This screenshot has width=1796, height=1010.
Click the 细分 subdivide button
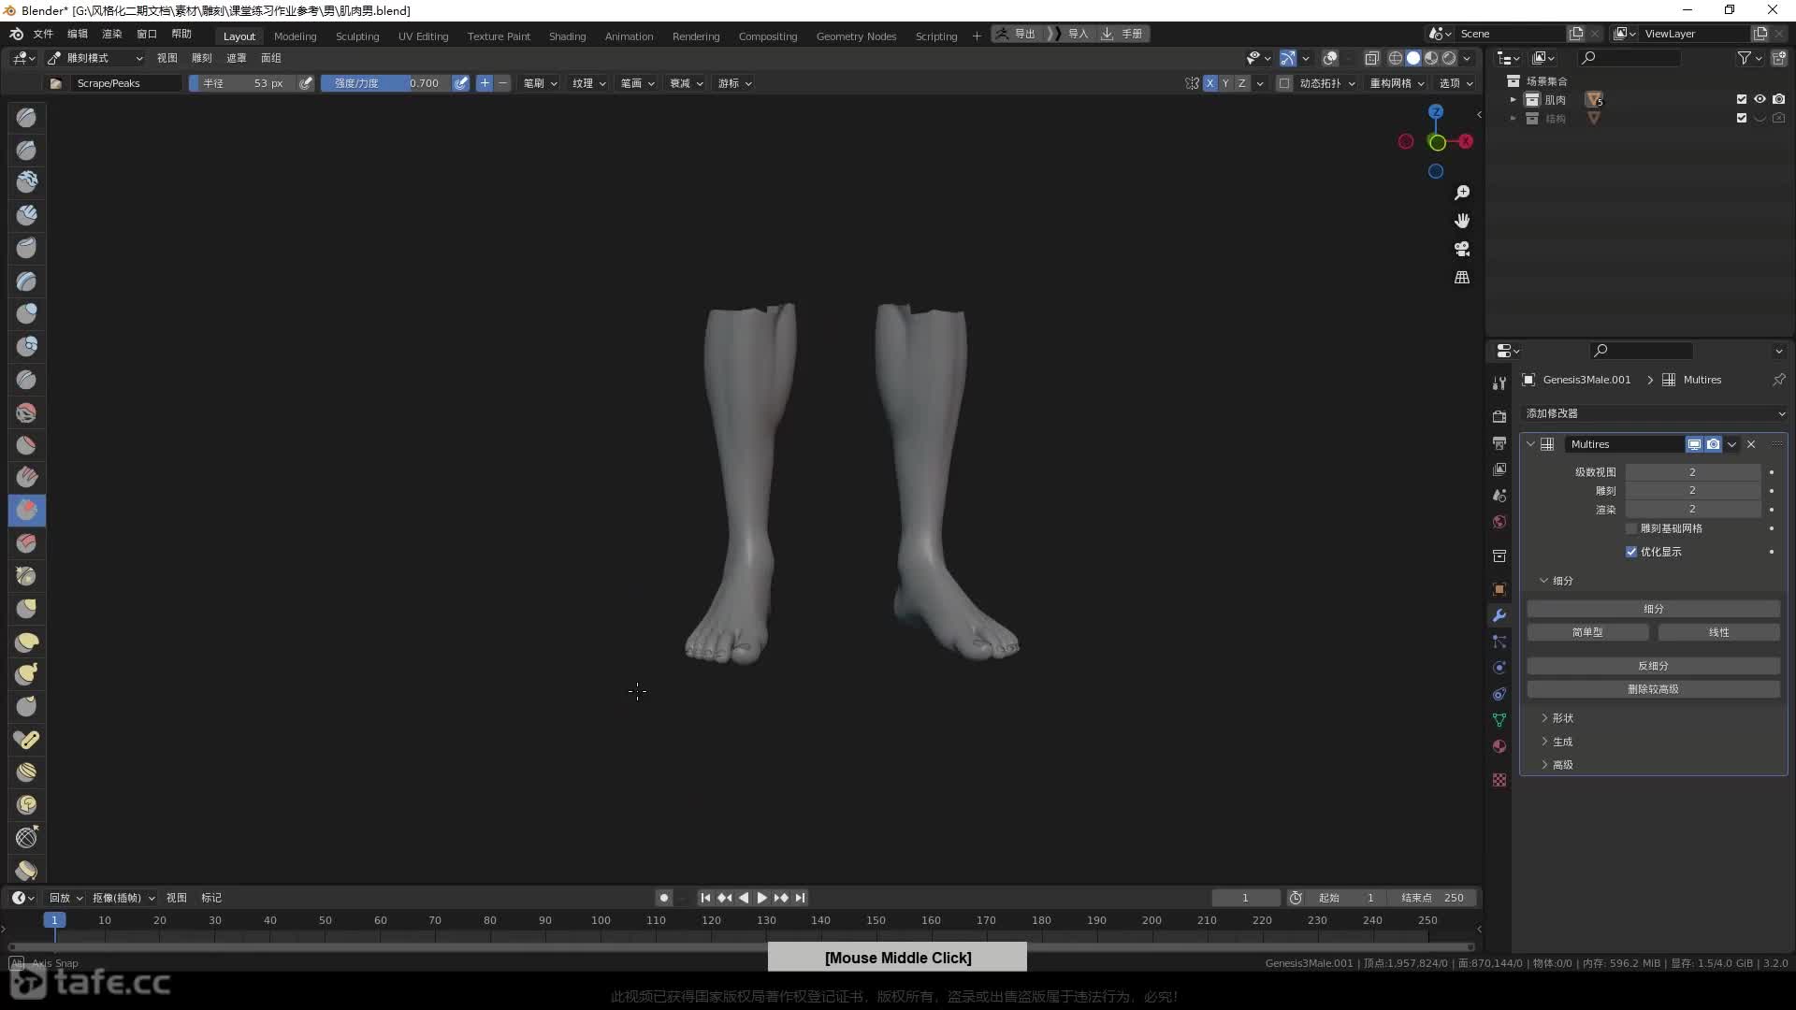[1653, 609]
